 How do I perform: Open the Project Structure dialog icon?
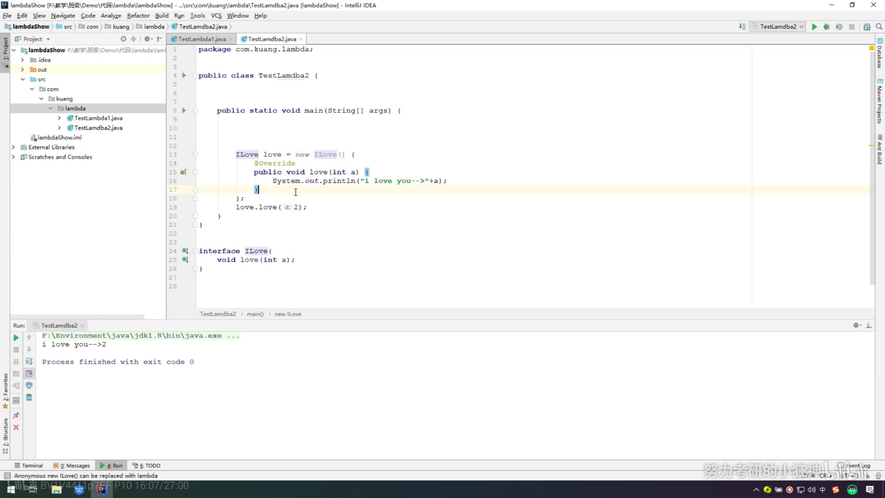[866, 27]
